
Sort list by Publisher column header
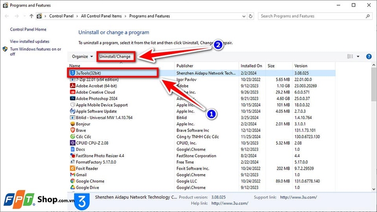click(185, 66)
